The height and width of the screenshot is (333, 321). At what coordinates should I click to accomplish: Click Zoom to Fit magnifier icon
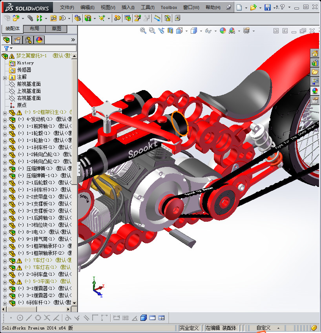click(143, 31)
